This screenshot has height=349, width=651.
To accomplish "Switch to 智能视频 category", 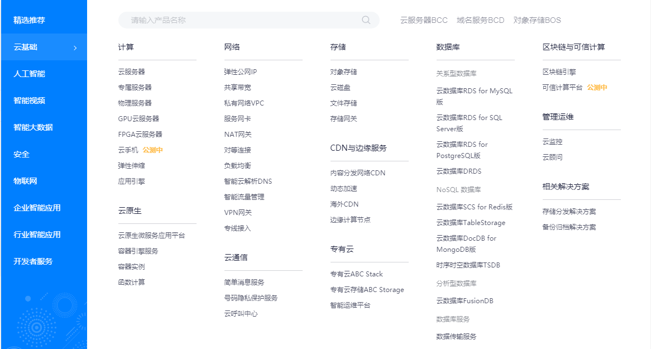I will tap(29, 101).
